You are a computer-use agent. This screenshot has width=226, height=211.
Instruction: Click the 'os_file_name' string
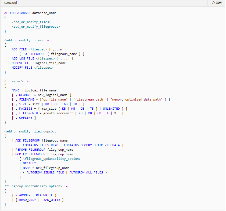point(55,99)
